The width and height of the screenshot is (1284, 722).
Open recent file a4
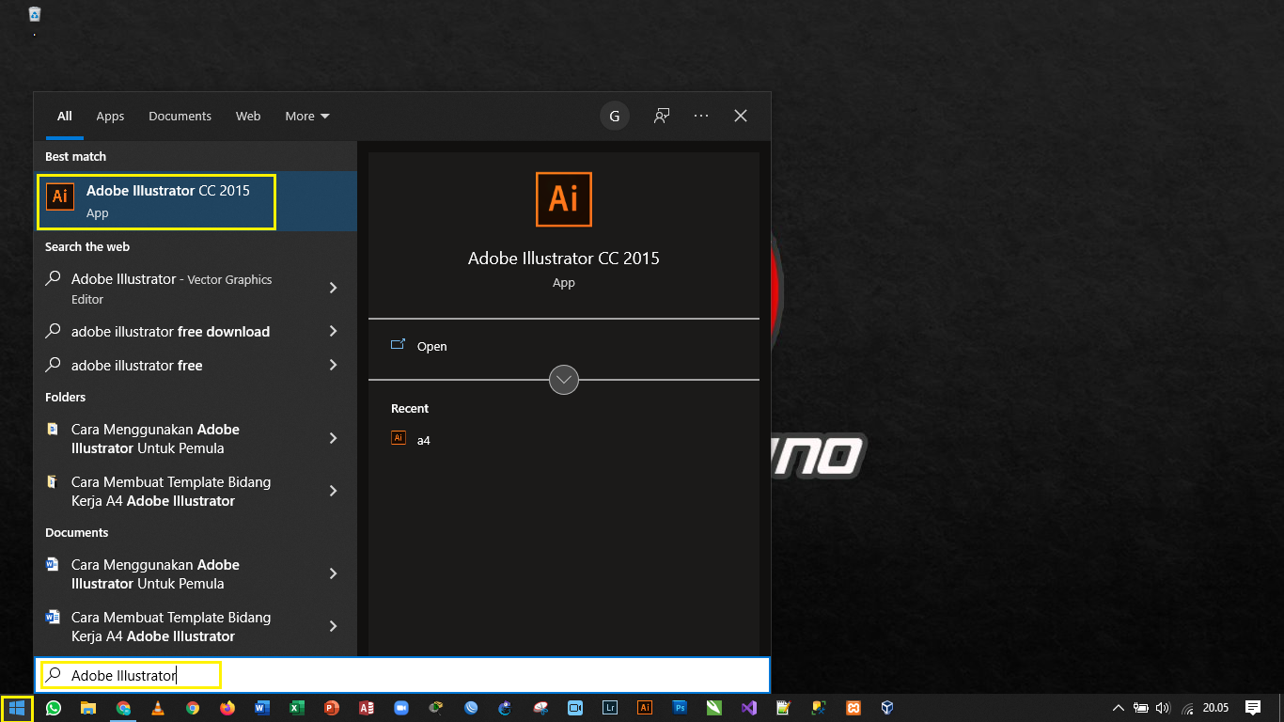coord(411,439)
